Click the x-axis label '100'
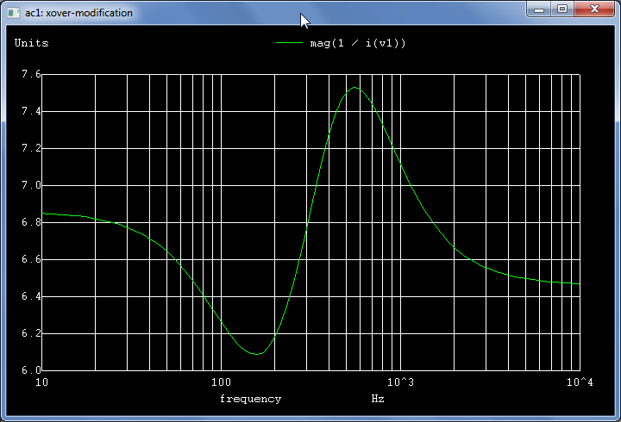Image resolution: width=621 pixels, height=422 pixels. tap(221, 382)
